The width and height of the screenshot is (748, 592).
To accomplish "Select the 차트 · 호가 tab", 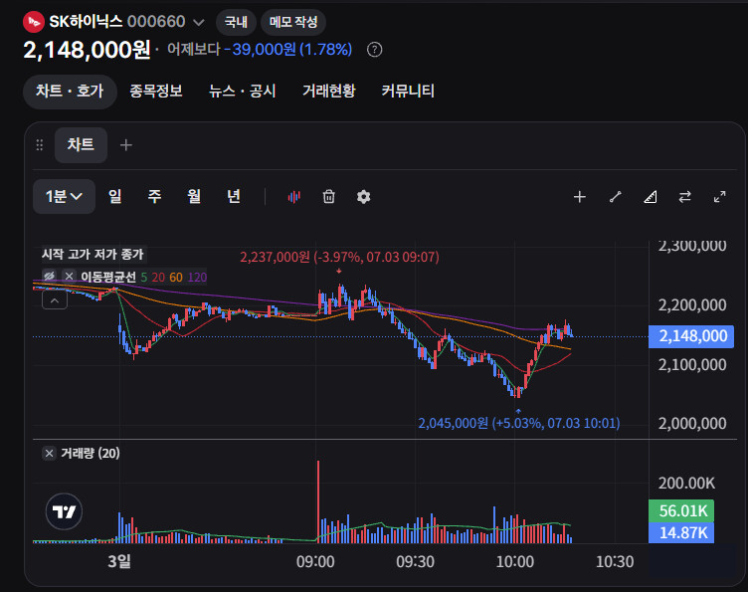I will [x=70, y=92].
